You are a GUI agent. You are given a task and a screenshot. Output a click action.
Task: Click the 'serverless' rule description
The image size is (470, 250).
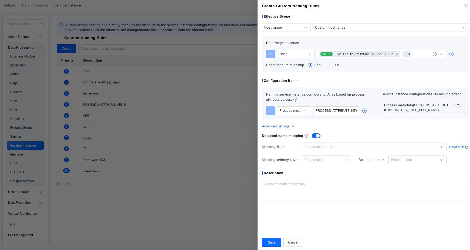pos(91,93)
